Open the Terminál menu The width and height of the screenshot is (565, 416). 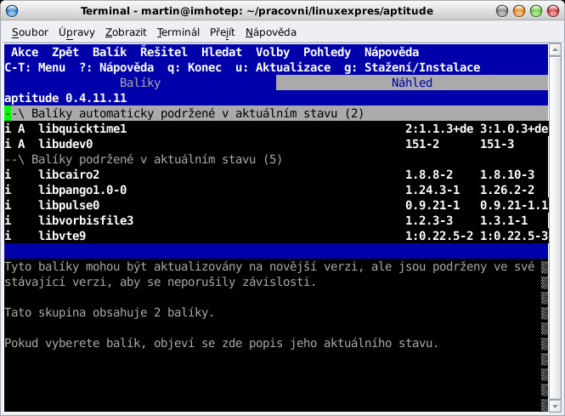pyautogui.click(x=178, y=32)
